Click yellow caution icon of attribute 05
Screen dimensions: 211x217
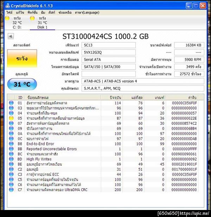point(11,118)
